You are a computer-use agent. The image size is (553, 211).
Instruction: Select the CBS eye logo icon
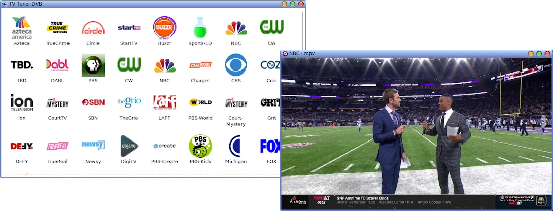click(236, 65)
